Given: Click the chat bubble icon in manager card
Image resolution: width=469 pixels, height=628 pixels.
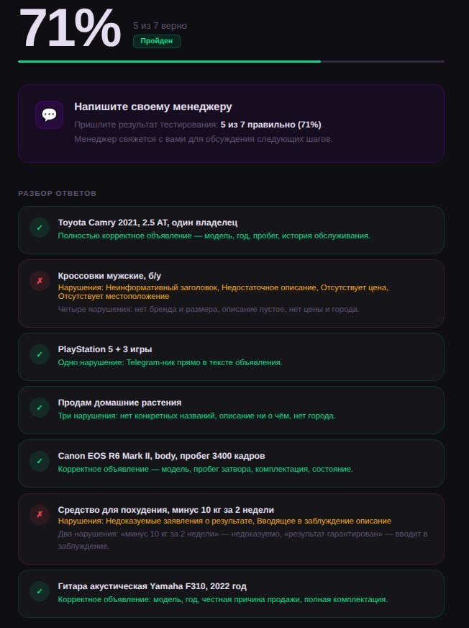Looking at the screenshot, I should click(x=49, y=115).
